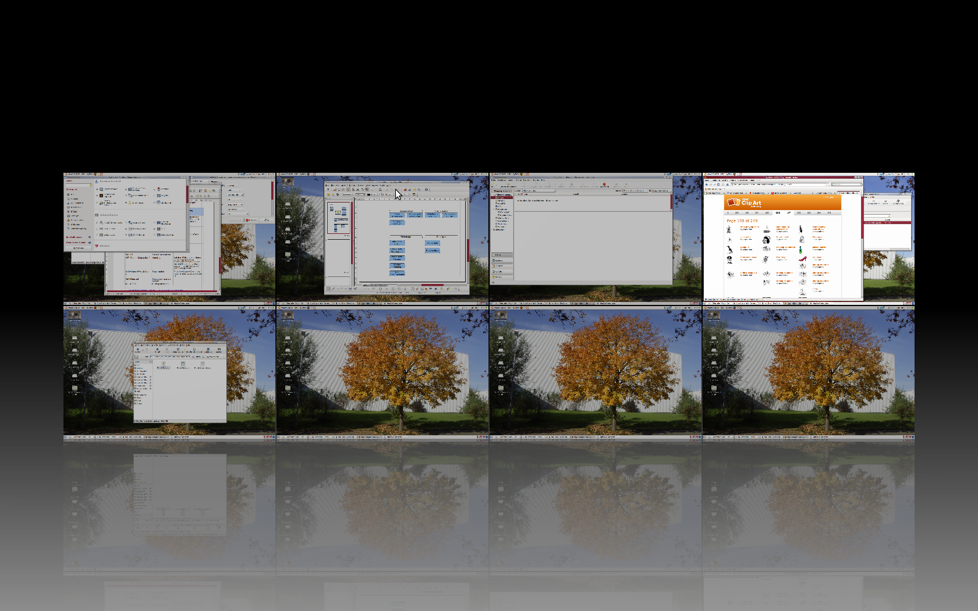Image resolution: width=978 pixels, height=611 pixels.
Task: Open Computer icon in the file browser toolbar
Action: (208, 349)
